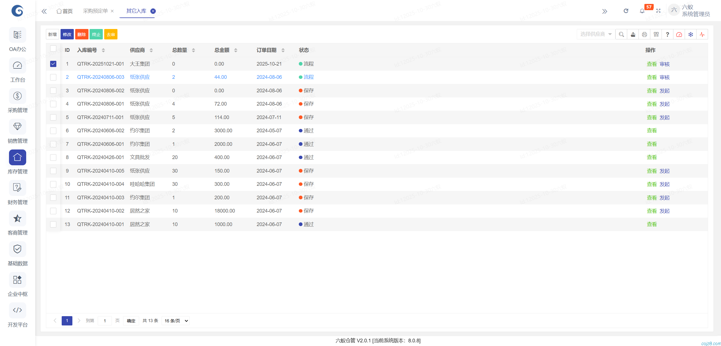Click 发起 link for QTRK-20240410-005

pos(664,171)
